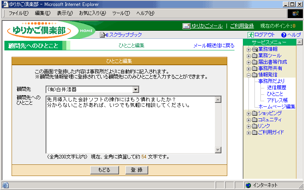Click the service menu scroll up arrow
The width and height of the screenshot is (304, 190).
(299, 42)
